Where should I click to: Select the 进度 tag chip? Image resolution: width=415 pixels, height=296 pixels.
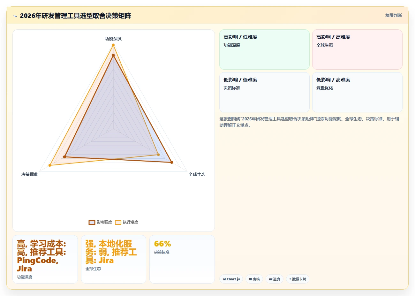pyautogui.click(x=275, y=279)
